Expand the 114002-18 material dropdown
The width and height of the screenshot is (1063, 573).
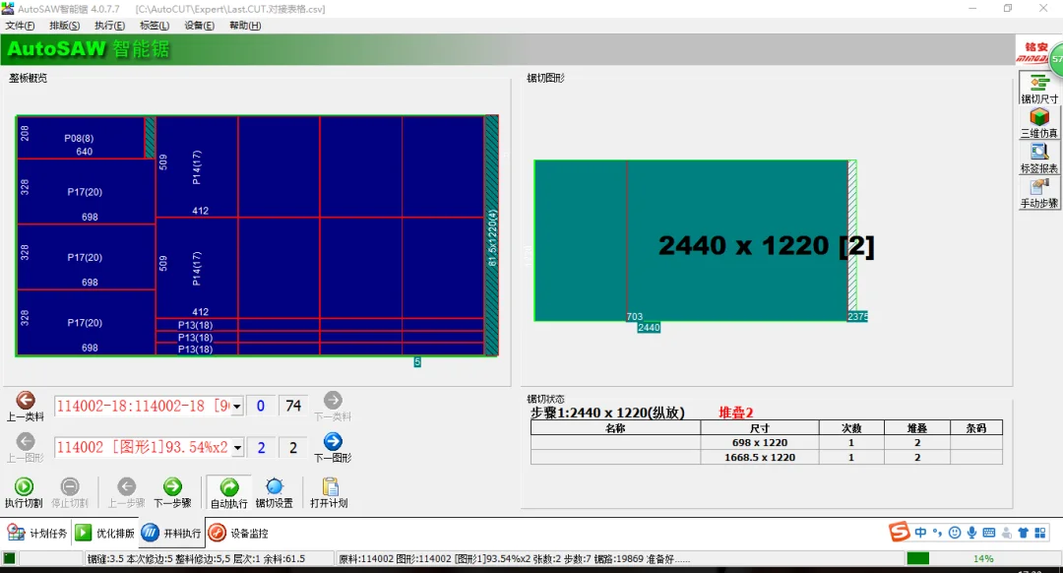[237, 407]
